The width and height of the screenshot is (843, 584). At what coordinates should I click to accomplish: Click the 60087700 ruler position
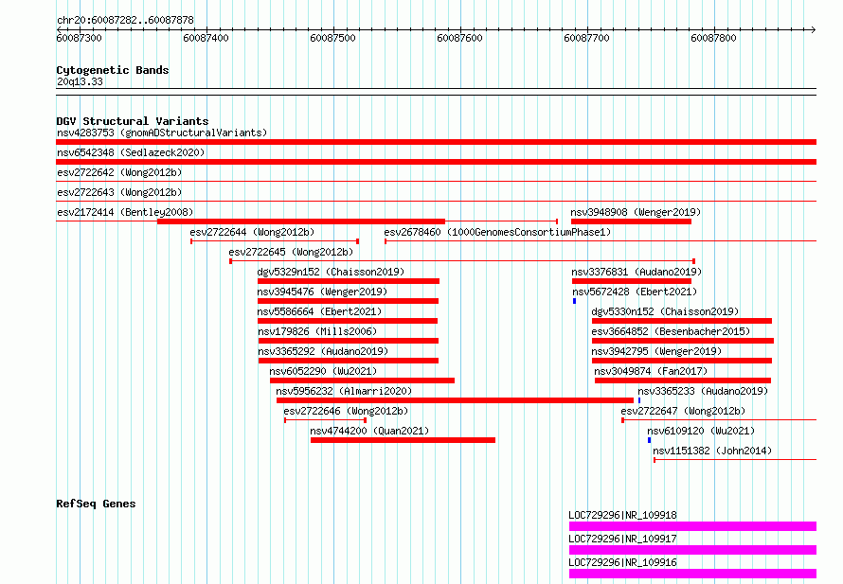pyautogui.click(x=586, y=38)
